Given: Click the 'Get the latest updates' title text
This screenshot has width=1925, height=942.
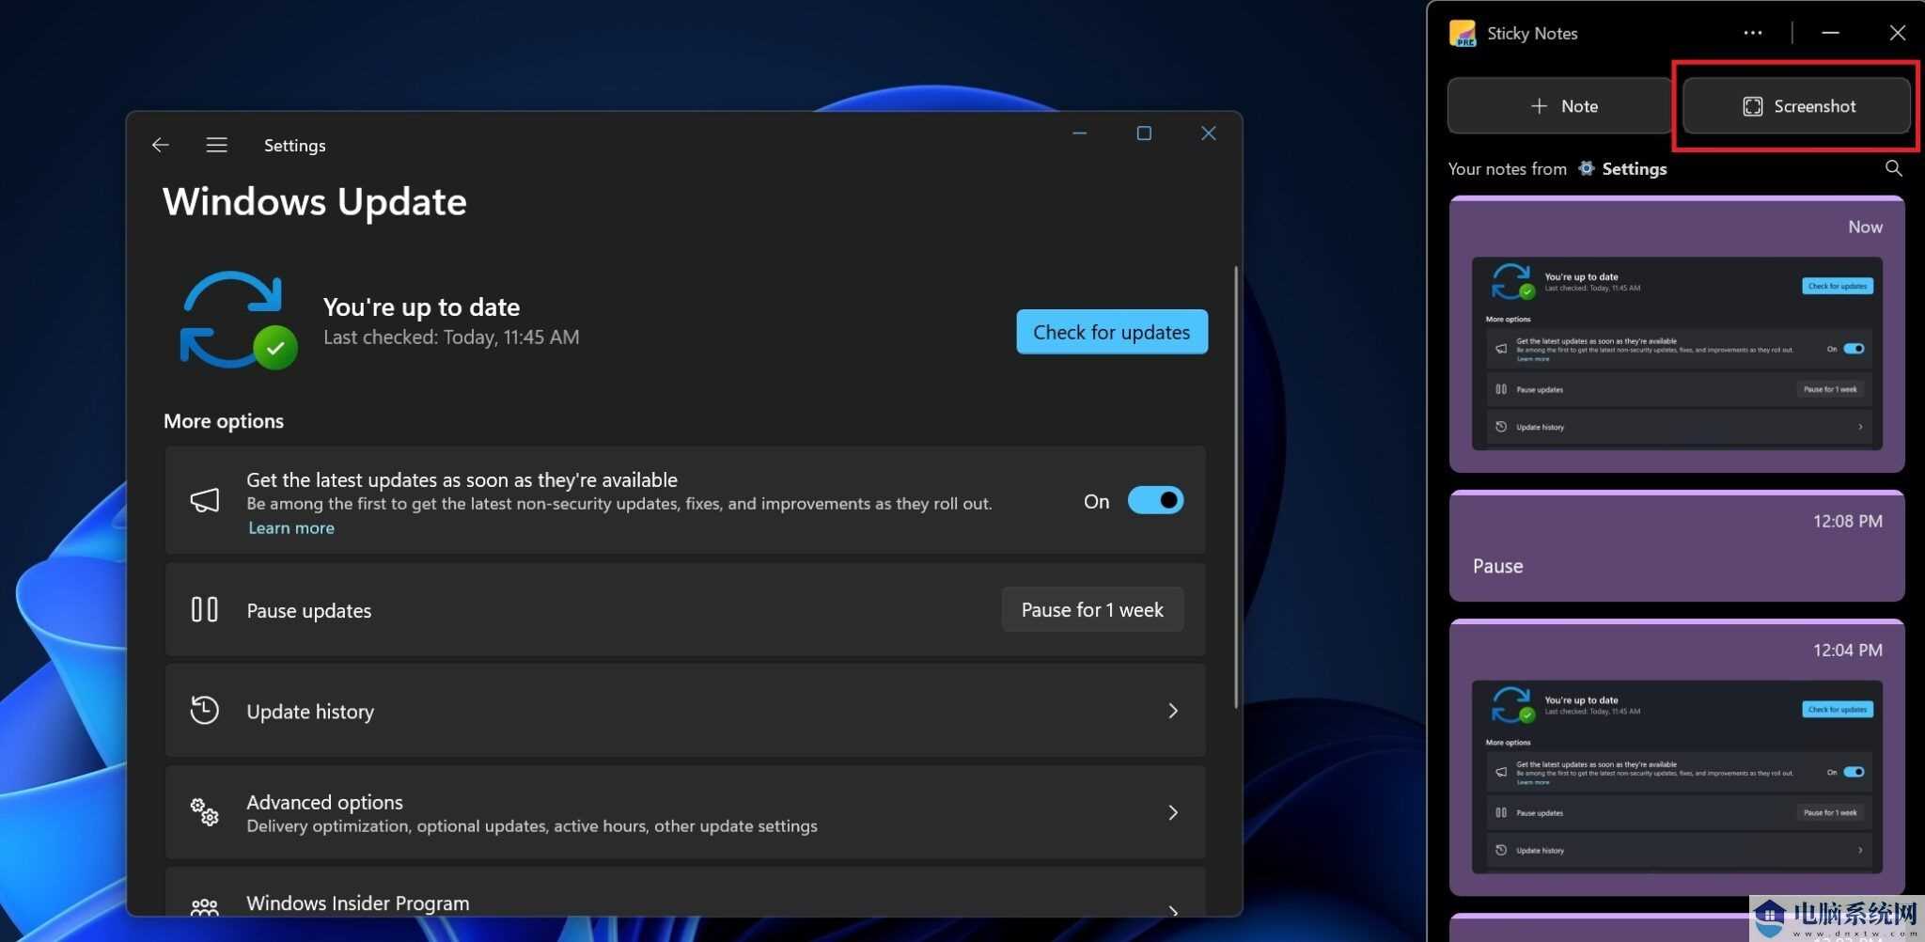Looking at the screenshot, I should tap(462, 479).
